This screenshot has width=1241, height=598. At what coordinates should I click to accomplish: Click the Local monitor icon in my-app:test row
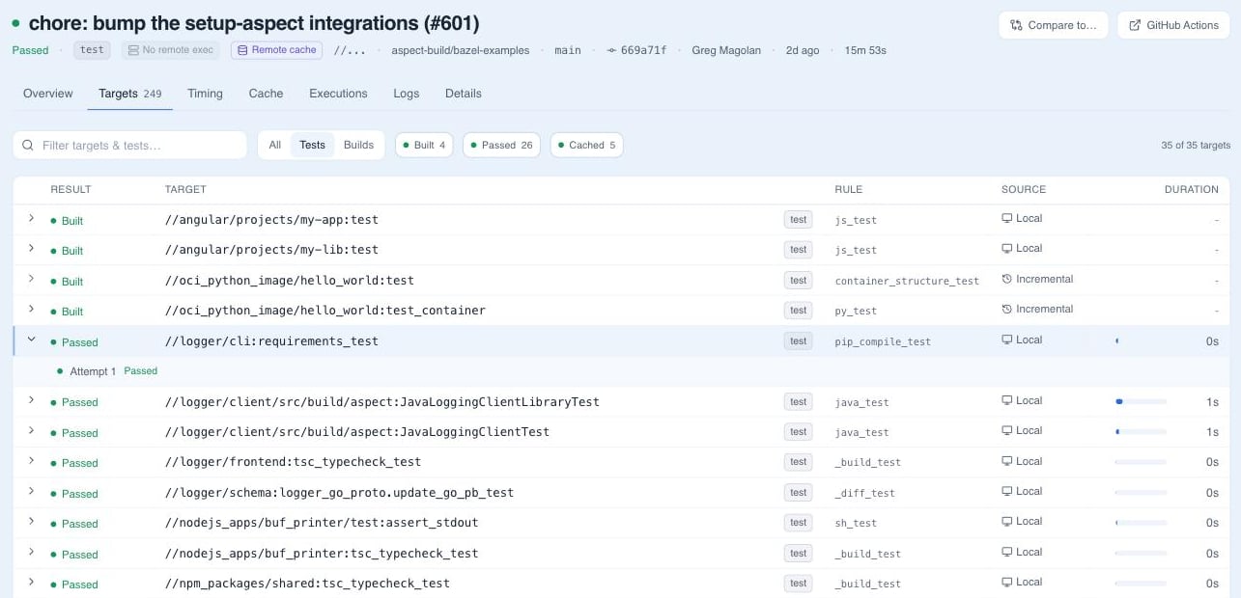(1006, 219)
